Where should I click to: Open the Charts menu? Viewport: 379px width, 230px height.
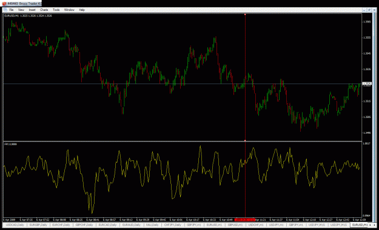tap(44, 10)
